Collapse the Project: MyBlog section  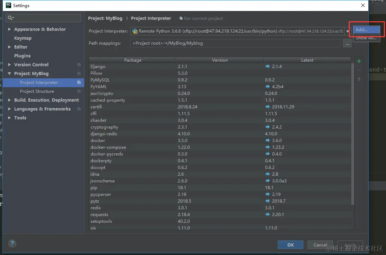pyautogui.click(x=10, y=73)
